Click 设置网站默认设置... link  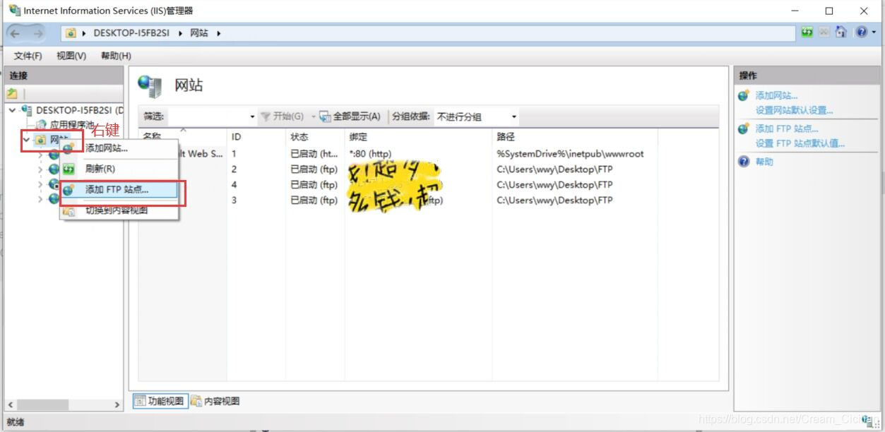coord(794,110)
